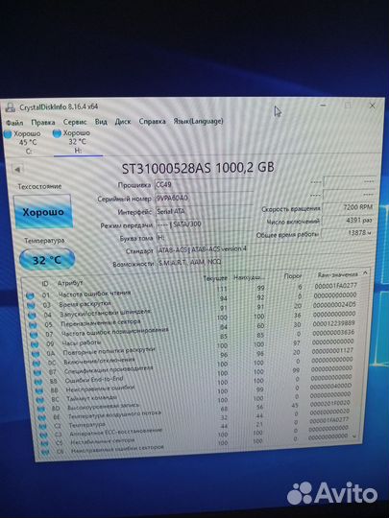Click the Общее время работы 13878 field

point(348,233)
